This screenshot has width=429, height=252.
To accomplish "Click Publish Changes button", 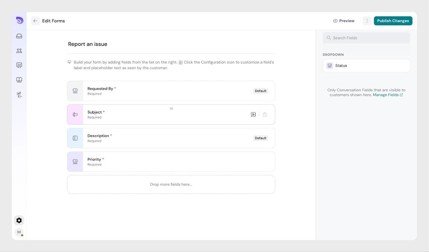I will [393, 21].
